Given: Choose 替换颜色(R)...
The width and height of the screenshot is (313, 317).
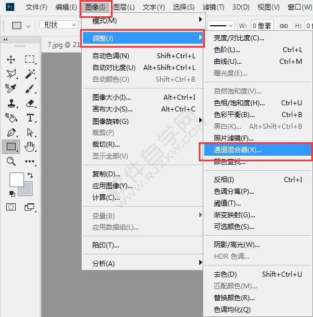Looking at the screenshot, I should [x=258, y=298].
